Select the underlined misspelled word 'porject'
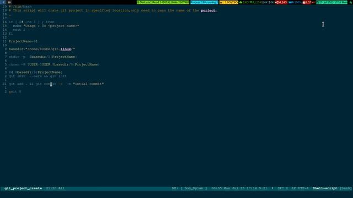 click(208, 10)
